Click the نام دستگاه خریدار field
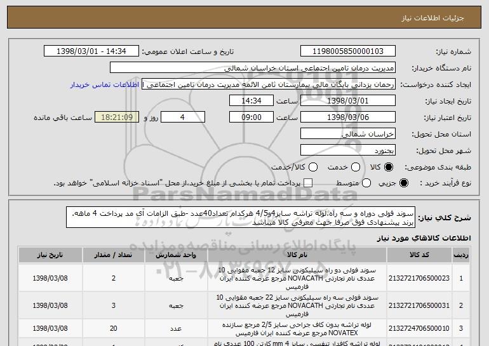Viewport: 489px width, 346px height. coord(253,68)
